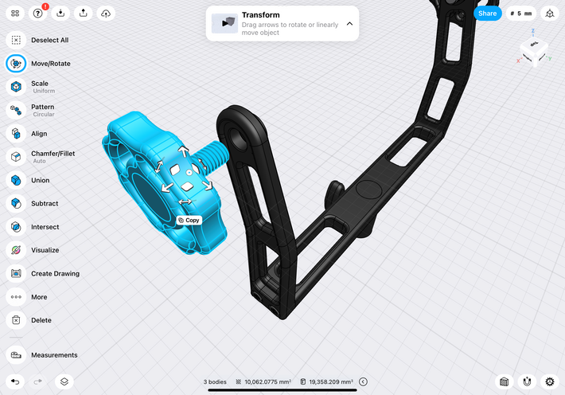Select the Move/Rotate tool

[16, 64]
